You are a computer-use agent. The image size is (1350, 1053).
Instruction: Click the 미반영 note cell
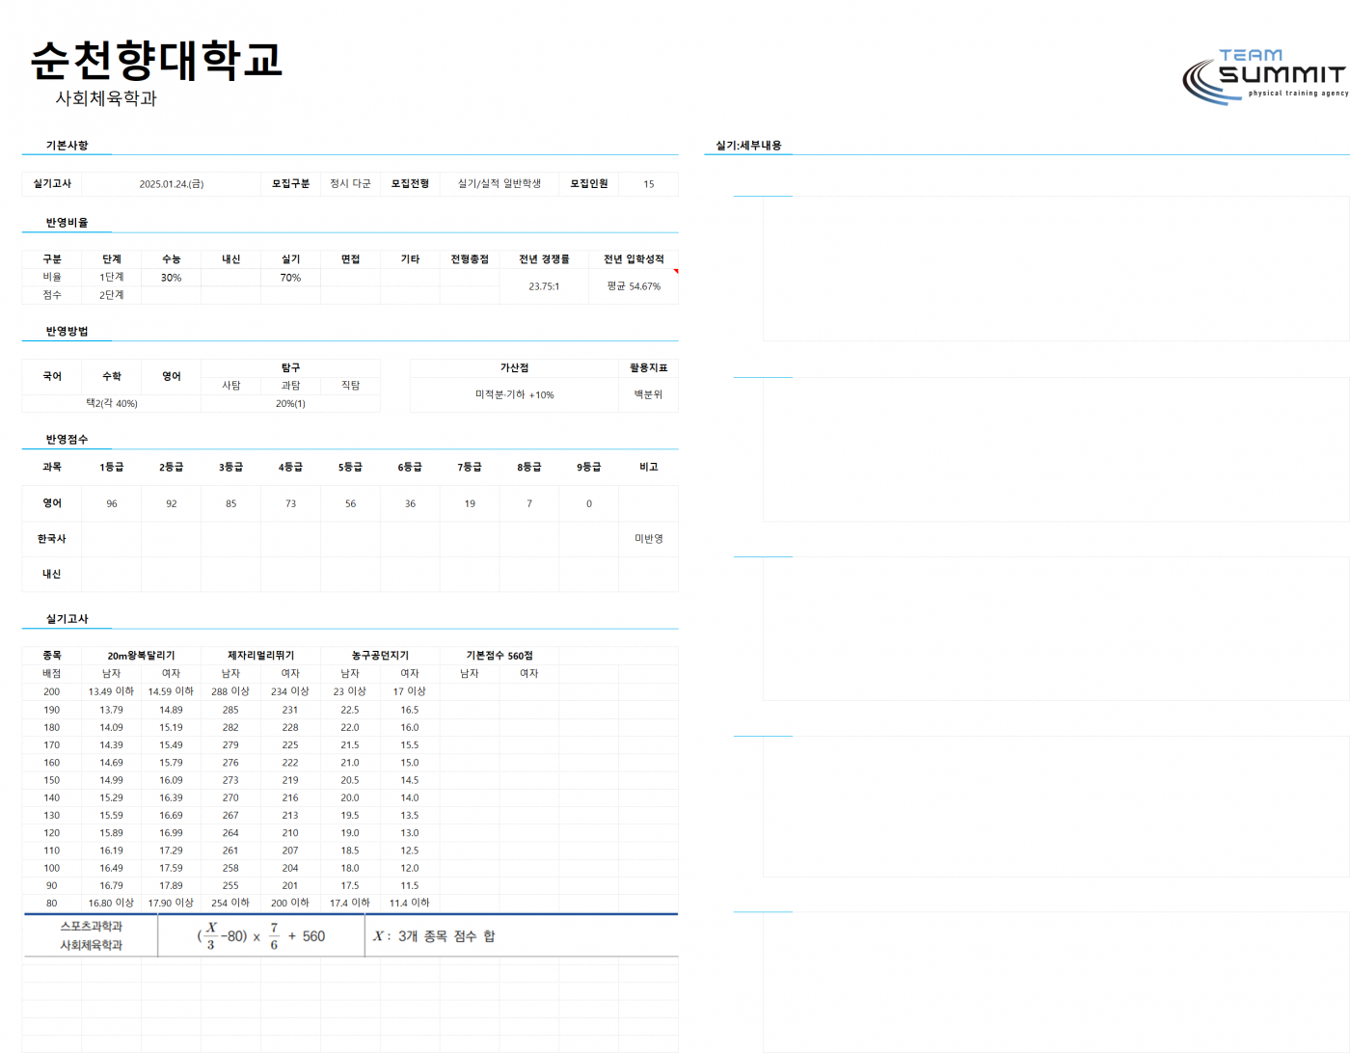[x=649, y=539]
